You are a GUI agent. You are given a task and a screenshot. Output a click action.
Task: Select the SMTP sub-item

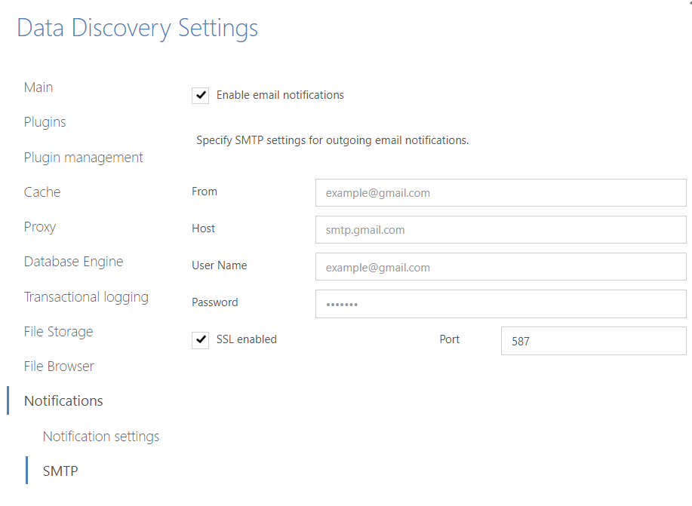pos(60,471)
